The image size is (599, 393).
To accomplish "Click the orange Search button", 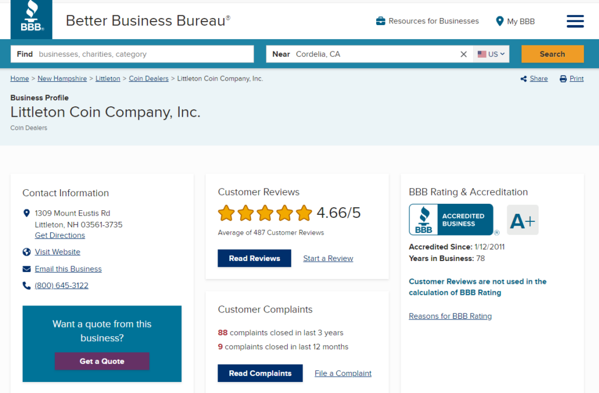I will pyautogui.click(x=552, y=54).
